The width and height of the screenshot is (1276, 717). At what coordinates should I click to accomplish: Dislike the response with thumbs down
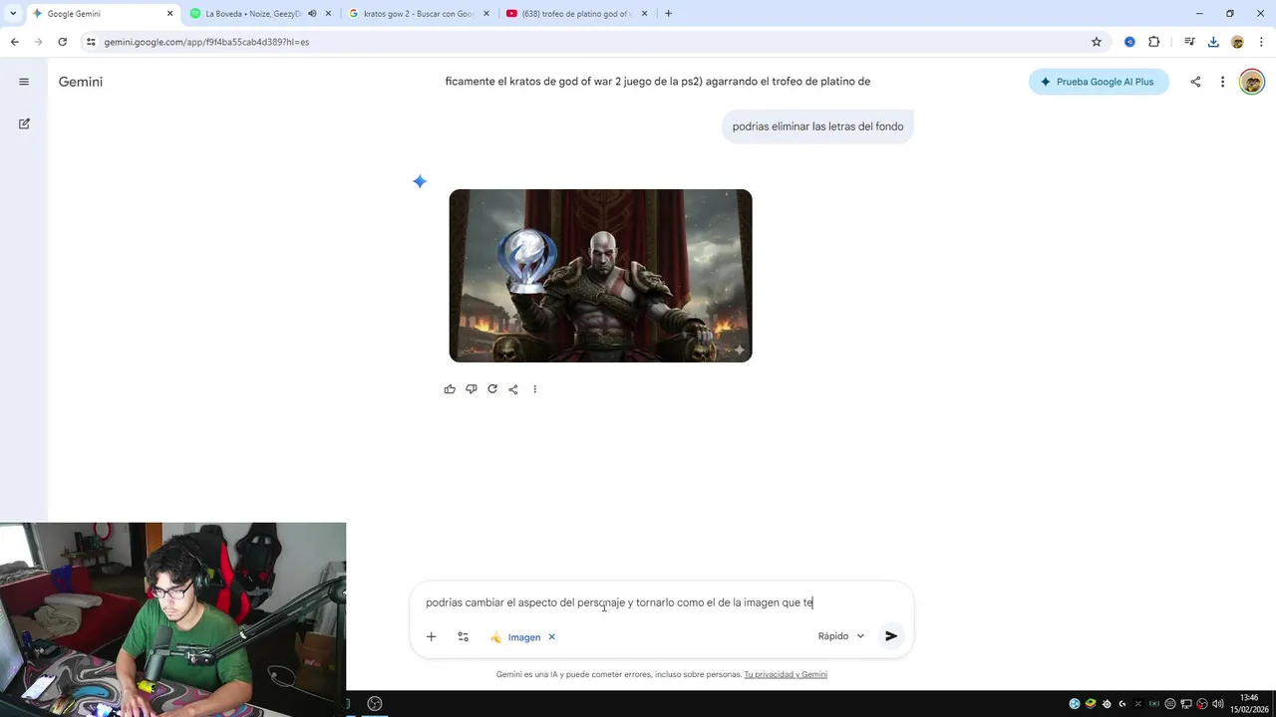472,389
